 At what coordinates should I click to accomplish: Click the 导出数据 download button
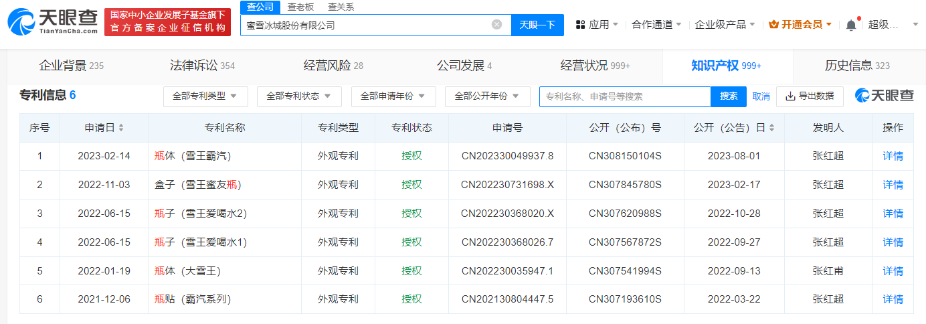pos(810,96)
